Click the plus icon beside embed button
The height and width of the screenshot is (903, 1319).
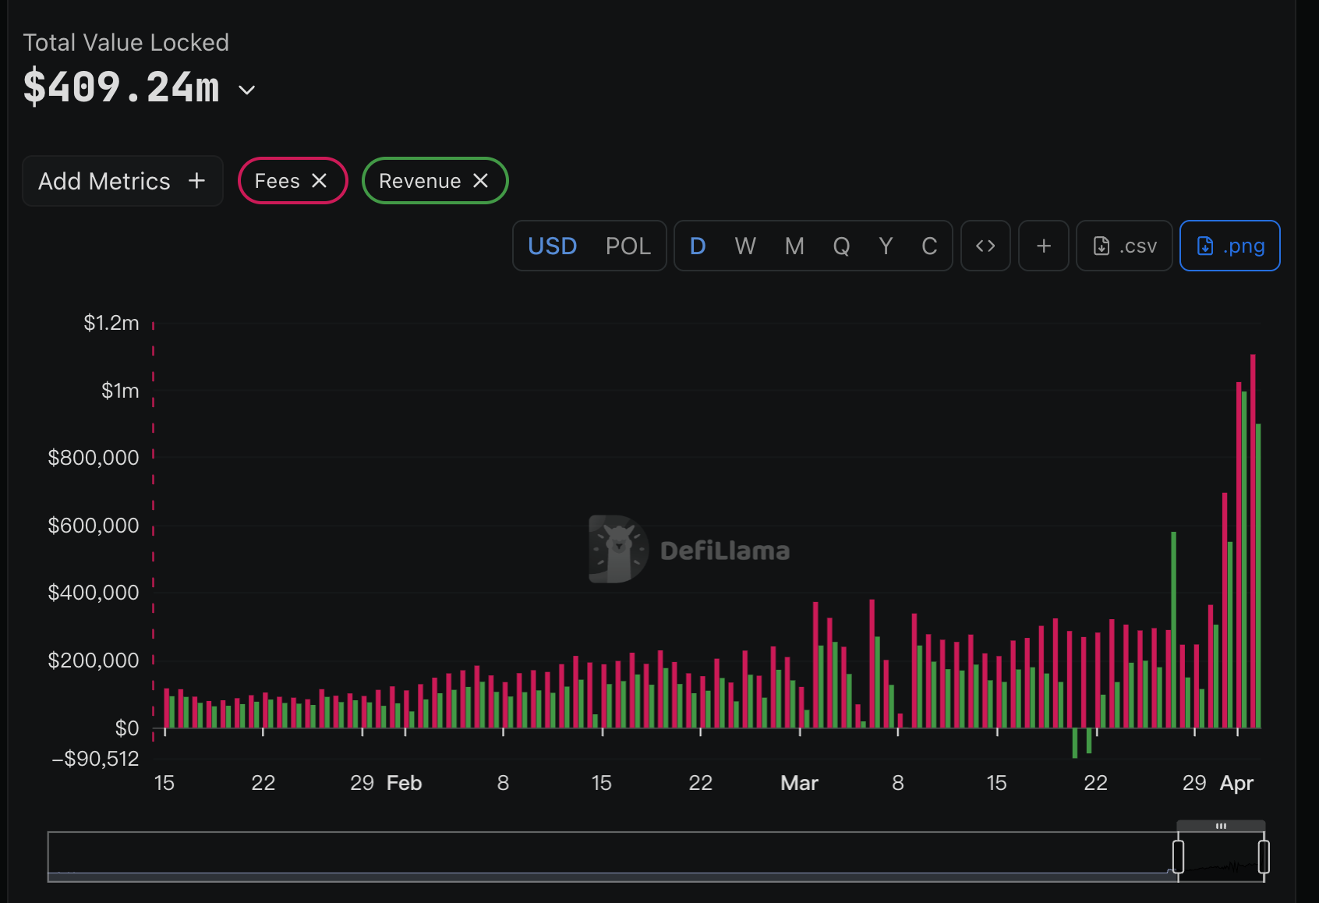pos(1043,246)
